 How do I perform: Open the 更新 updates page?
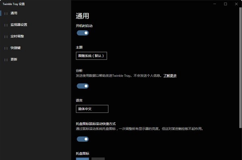coord(14,59)
